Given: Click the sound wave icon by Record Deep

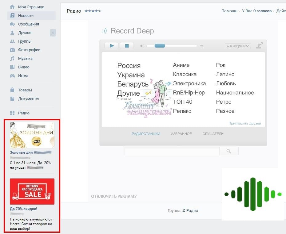Looking at the screenshot, I should click(104, 31).
